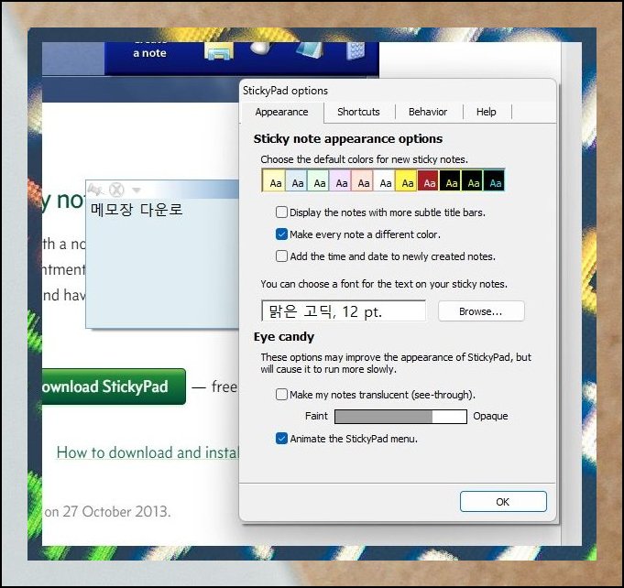Screen dimensions: 624x588
Task: Select the black swatch with green Aa text
Action: pos(473,181)
